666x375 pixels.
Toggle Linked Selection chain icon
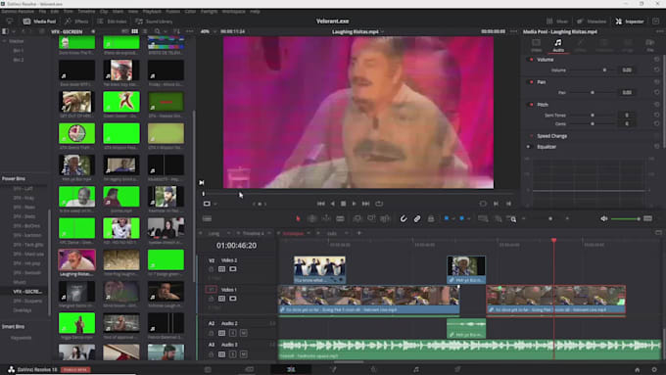[x=417, y=218]
